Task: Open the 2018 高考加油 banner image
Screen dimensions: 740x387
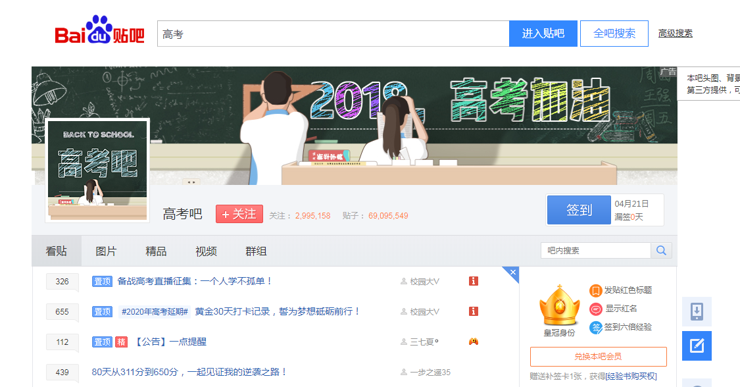Action: (355, 126)
